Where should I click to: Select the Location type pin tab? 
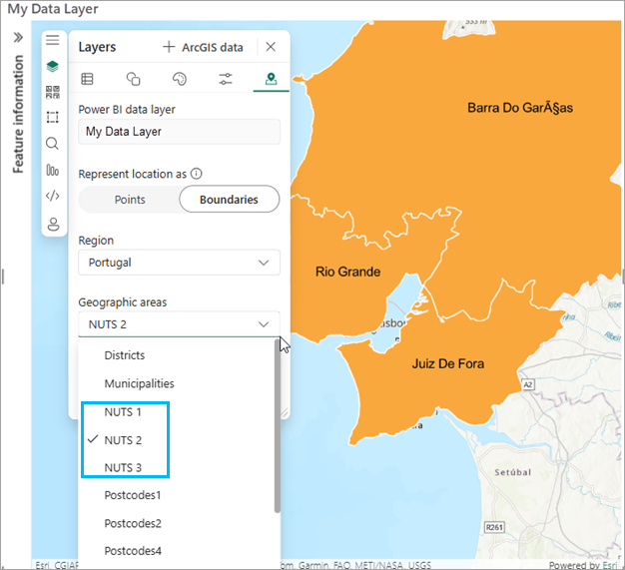271,79
